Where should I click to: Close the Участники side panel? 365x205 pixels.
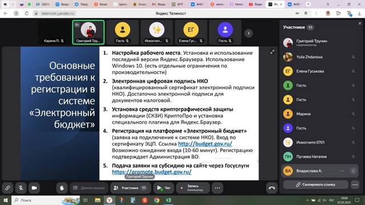coord(360,23)
